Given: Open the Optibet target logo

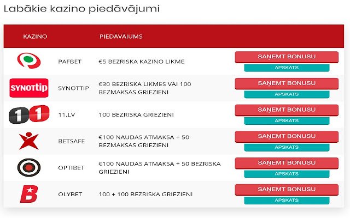Looking at the screenshot, I should click(x=29, y=167).
